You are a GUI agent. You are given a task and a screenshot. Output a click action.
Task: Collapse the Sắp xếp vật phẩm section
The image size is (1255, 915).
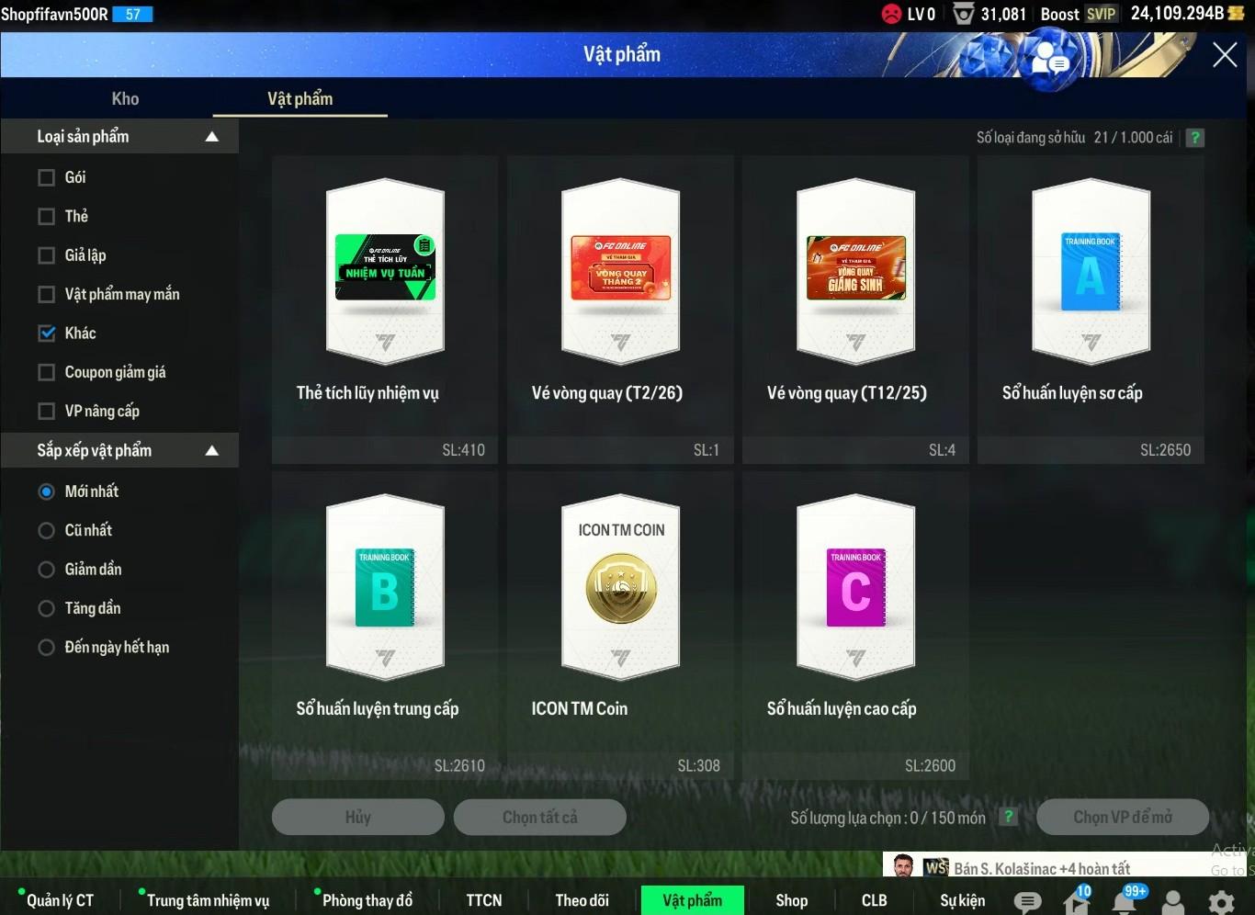[x=212, y=450]
